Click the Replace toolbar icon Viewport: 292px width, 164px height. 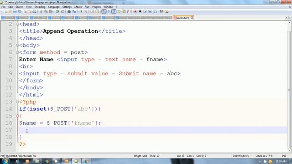click(74, 11)
